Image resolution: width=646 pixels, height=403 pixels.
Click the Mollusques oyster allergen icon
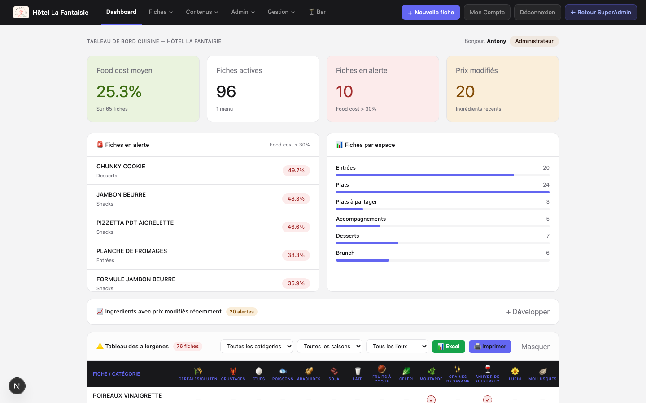click(542, 371)
